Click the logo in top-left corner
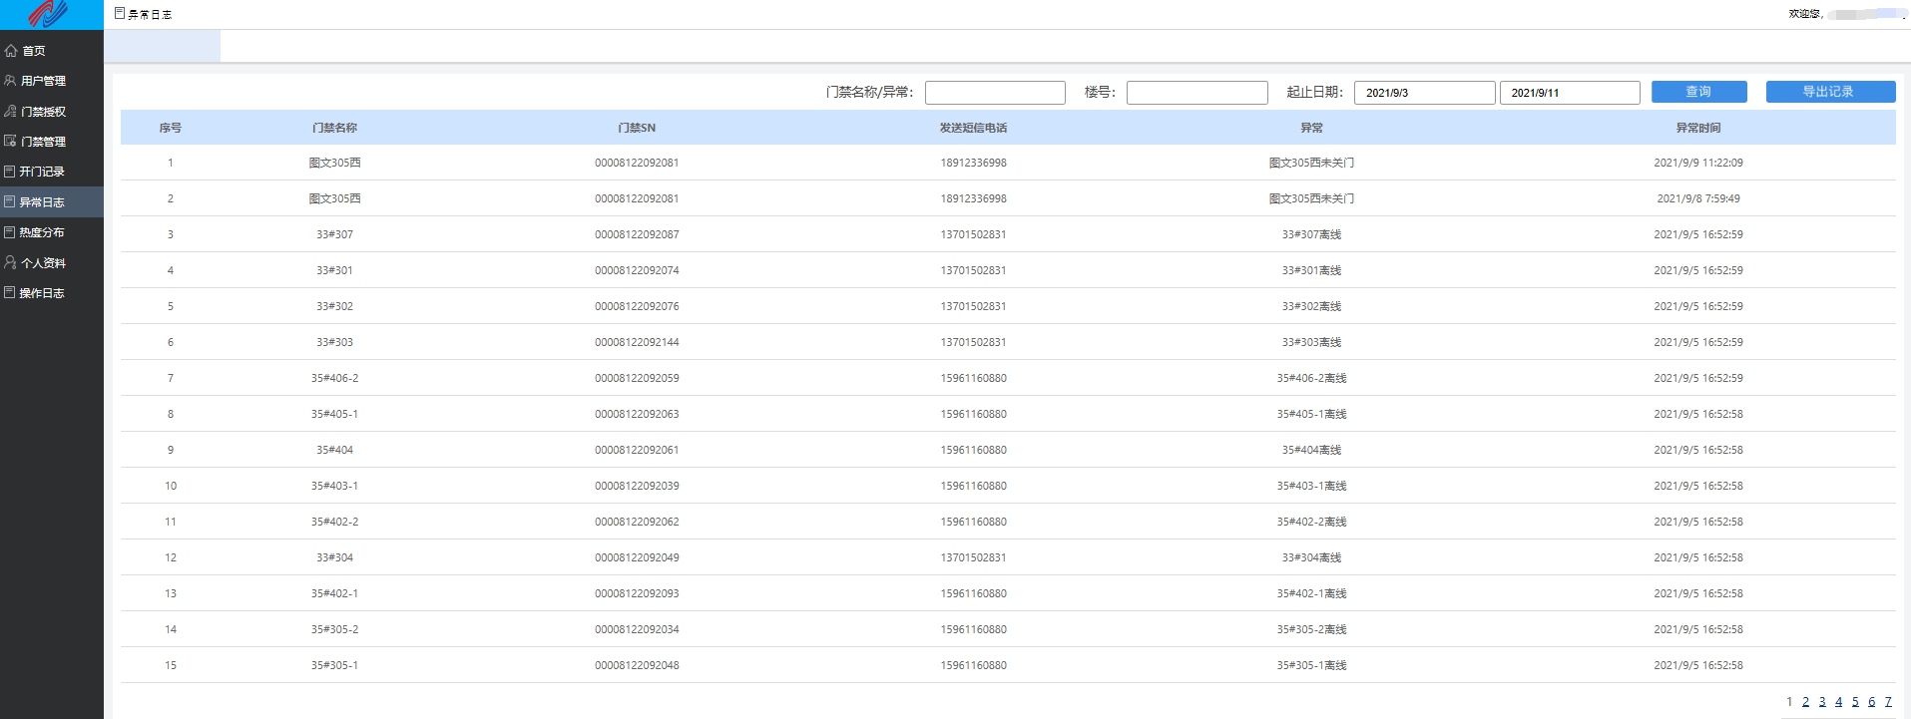Screen dimensions: 1911x719 (x=48, y=14)
